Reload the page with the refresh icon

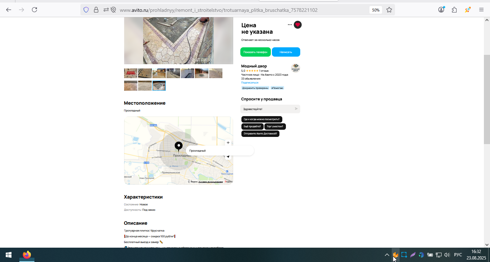click(x=34, y=10)
